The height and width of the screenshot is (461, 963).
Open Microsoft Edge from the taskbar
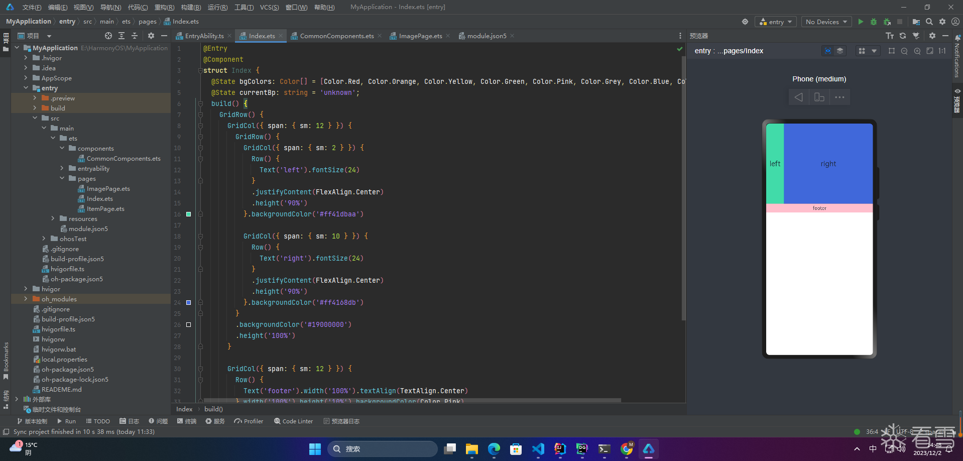(x=494, y=449)
